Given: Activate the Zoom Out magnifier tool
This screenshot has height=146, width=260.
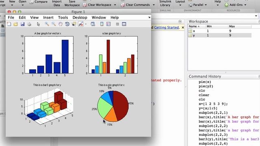Looking at the screenshot, I should pyautogui.click(x=54, y=24).
